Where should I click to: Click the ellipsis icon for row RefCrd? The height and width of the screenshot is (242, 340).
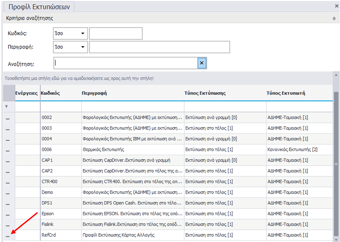pos(7,236)
